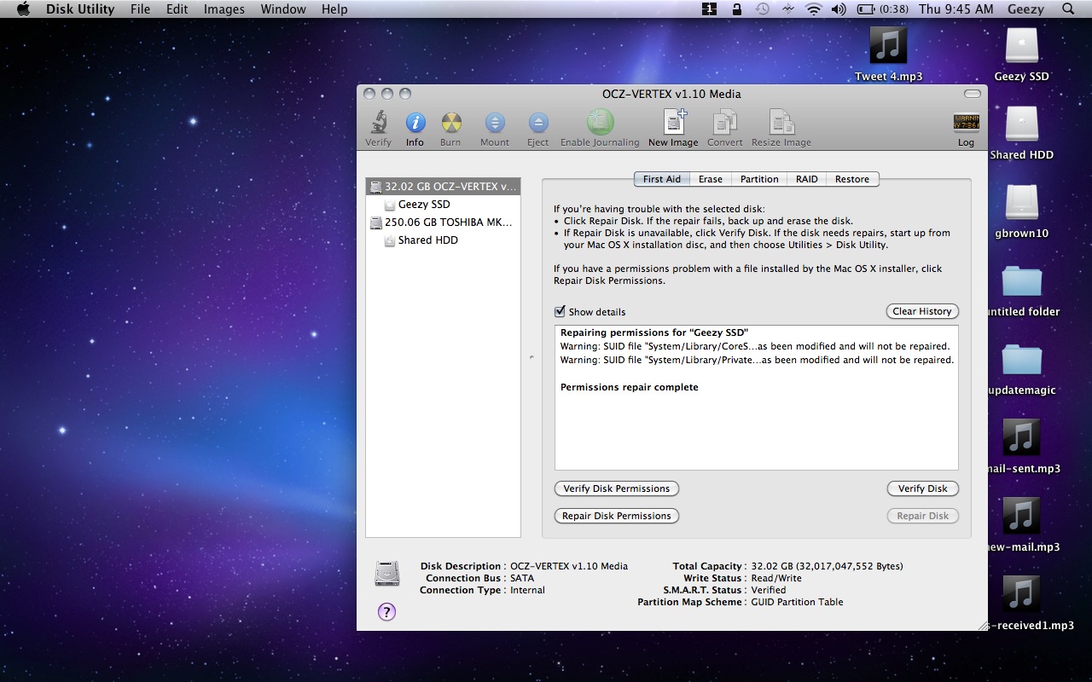Click the splitter handle beside the sidebar
Screen dimensions: 1092x682
pyautogui.click(x=531, y=357)
